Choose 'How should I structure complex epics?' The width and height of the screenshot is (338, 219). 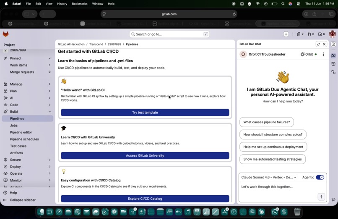(273, 135)
